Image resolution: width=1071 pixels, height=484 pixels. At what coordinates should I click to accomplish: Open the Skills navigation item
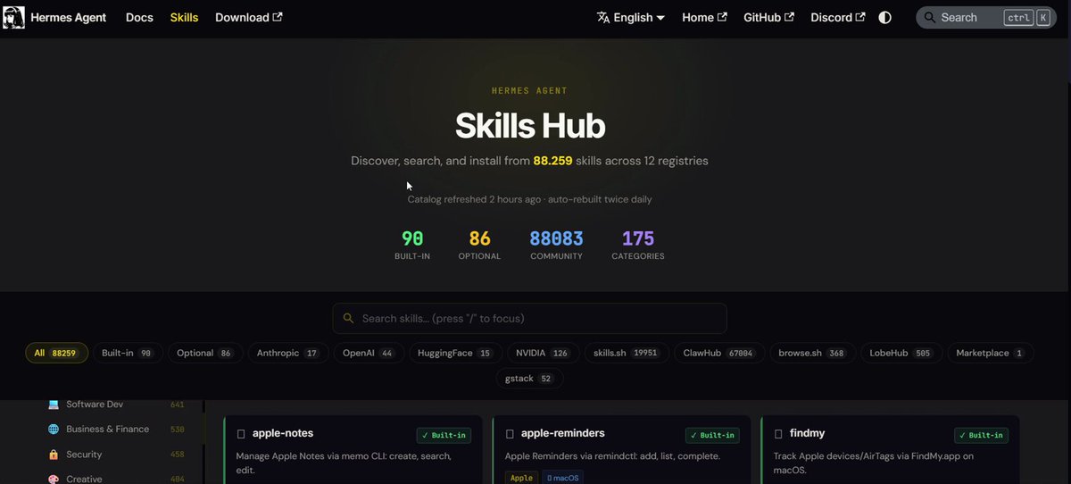pos(184,17)
